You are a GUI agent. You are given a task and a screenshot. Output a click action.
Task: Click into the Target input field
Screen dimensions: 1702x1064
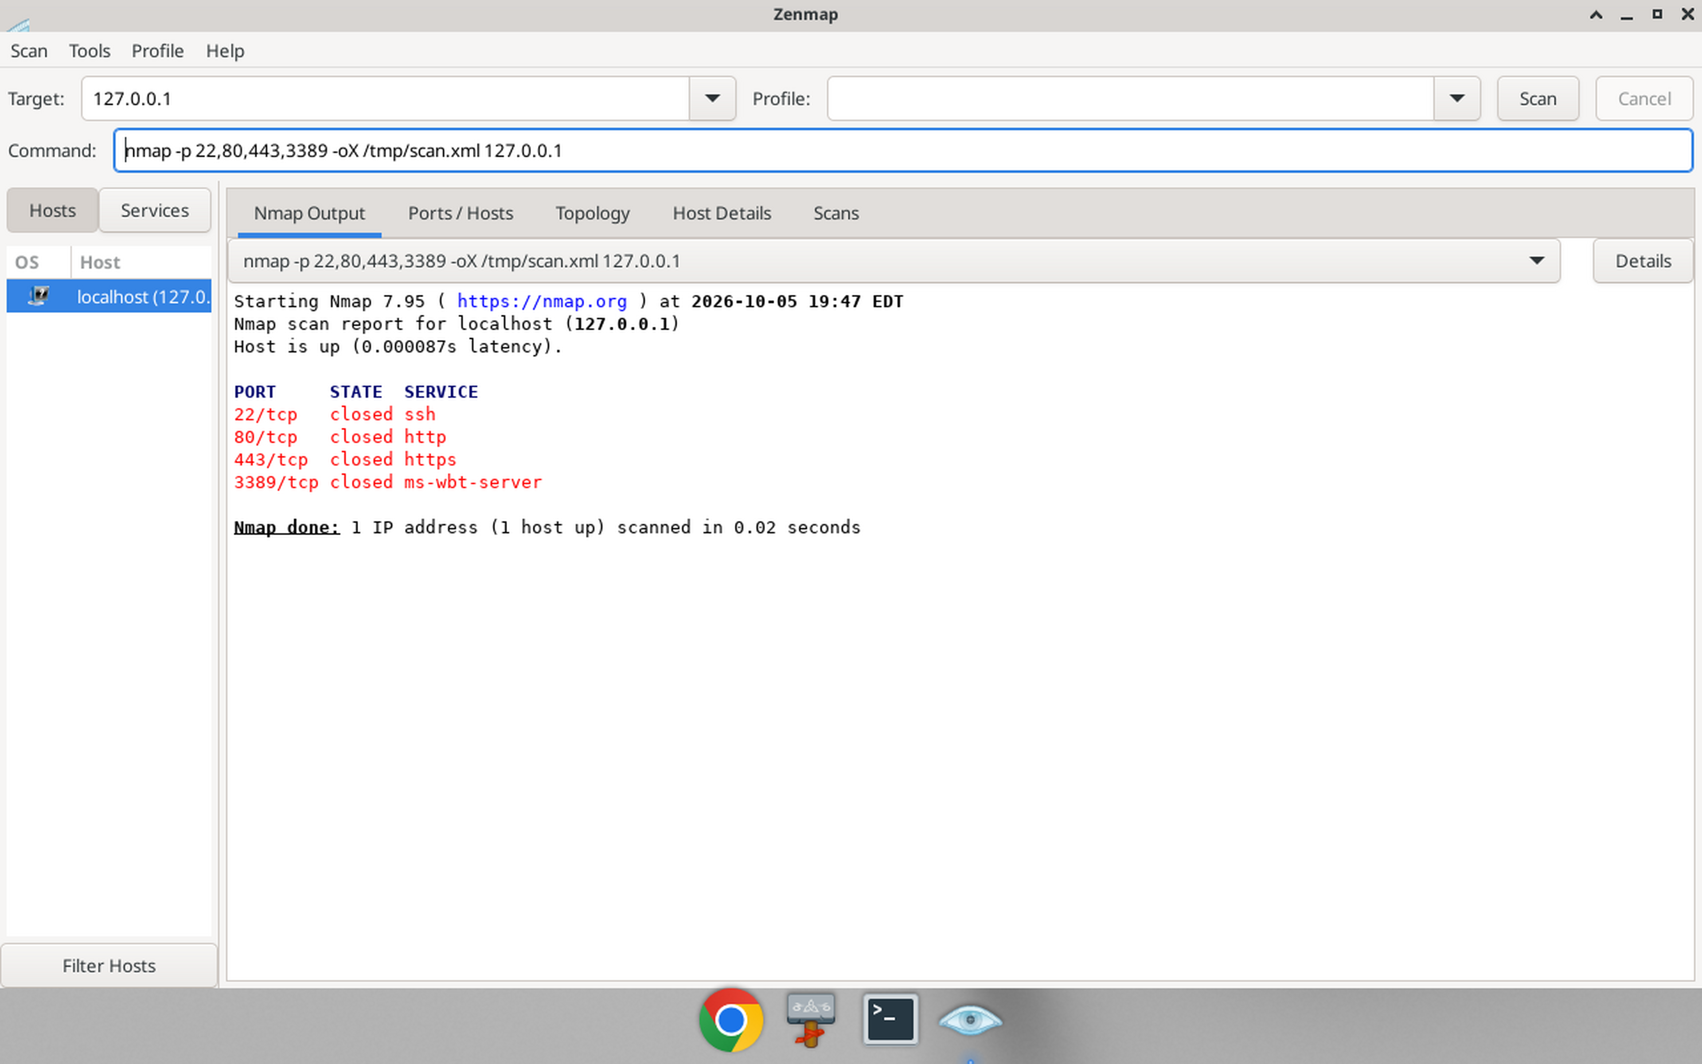(x=386, y=98)
